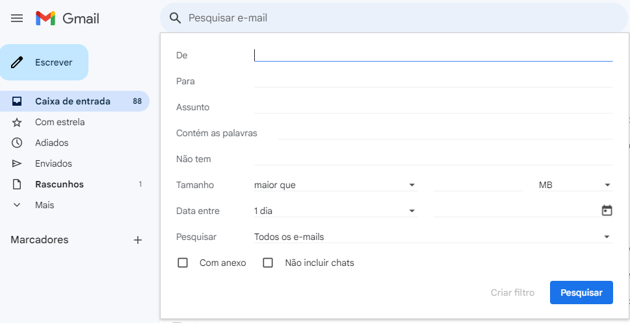Click the Rascunhos draft icon
This screenshot has width=630, height=323.
pyautogui.click(x=17, y=184)
